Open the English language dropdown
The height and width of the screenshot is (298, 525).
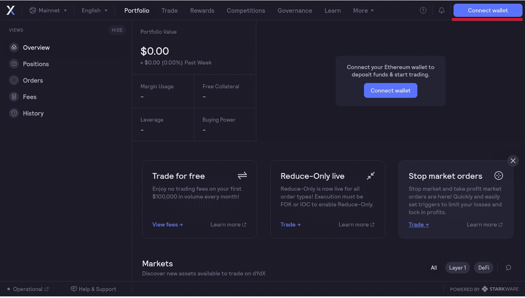point(94,10)
